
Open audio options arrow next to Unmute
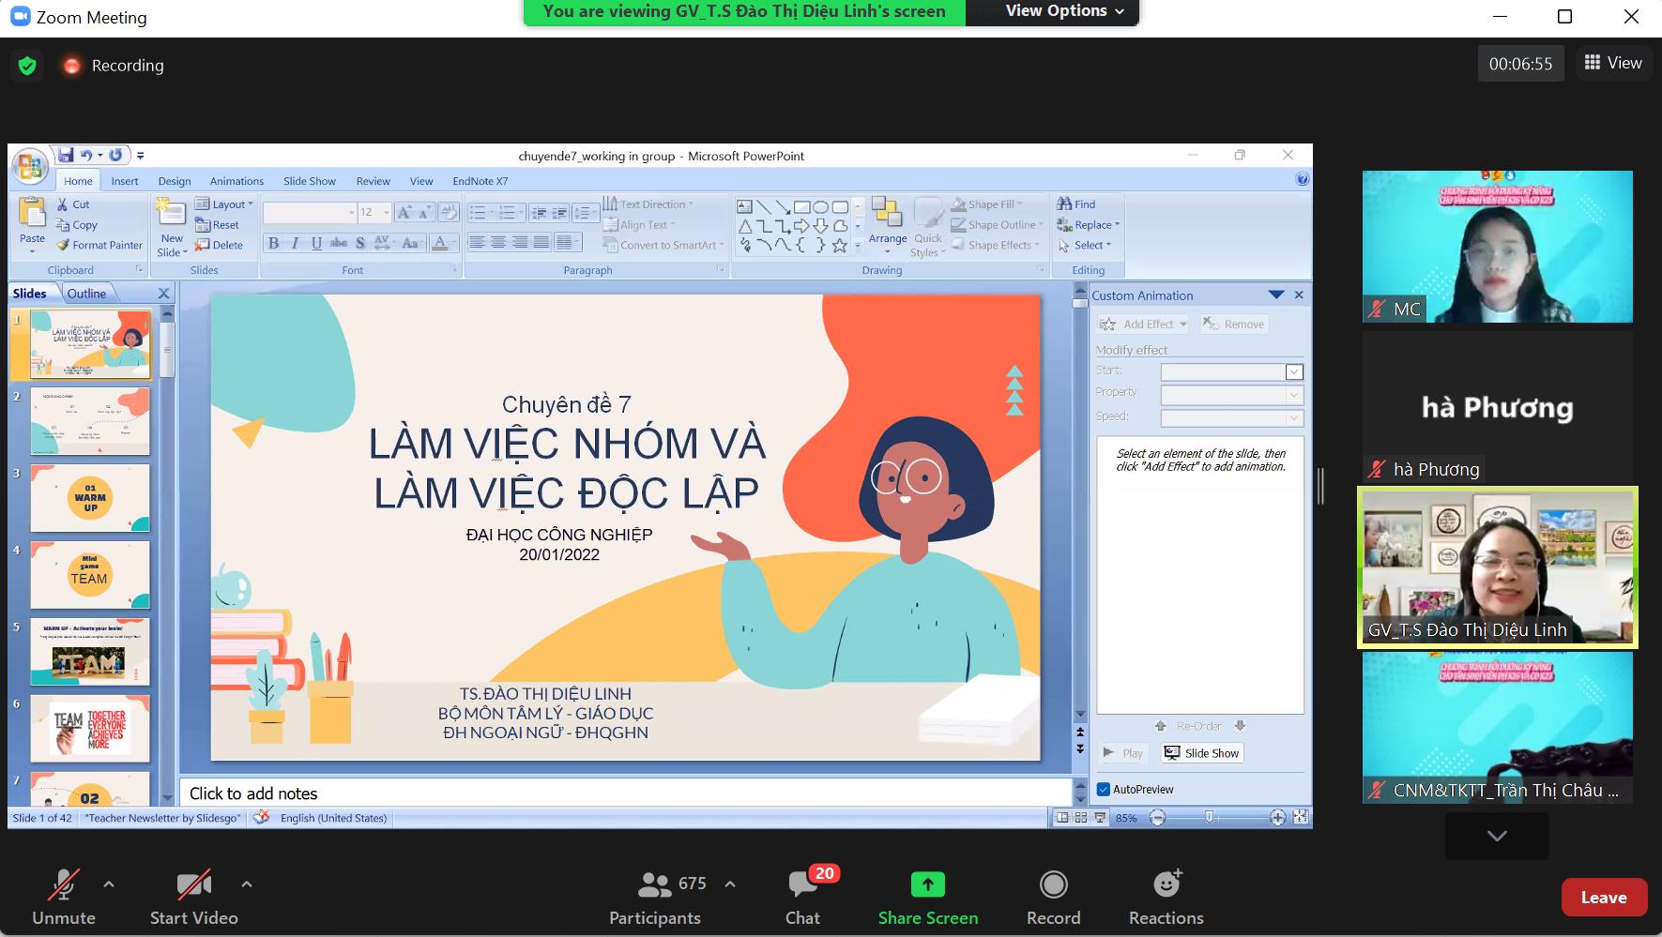point(109,884)
